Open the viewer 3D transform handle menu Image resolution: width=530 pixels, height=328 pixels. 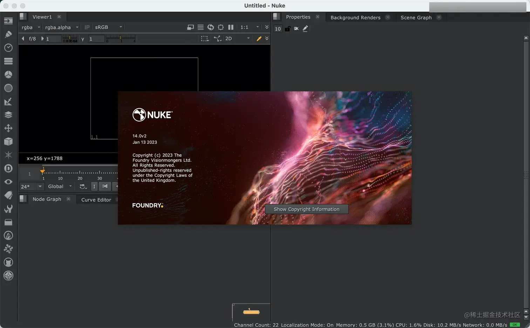(217, 39)
